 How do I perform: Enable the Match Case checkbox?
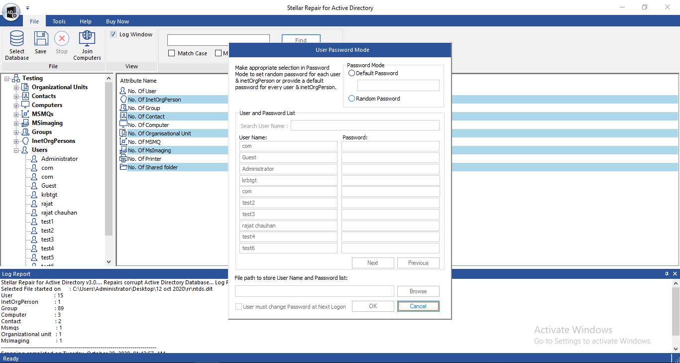172,53
